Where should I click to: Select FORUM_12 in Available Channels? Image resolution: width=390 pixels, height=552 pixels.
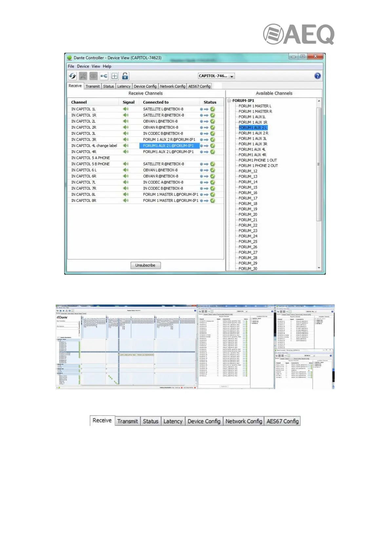[x=248, y=171]
